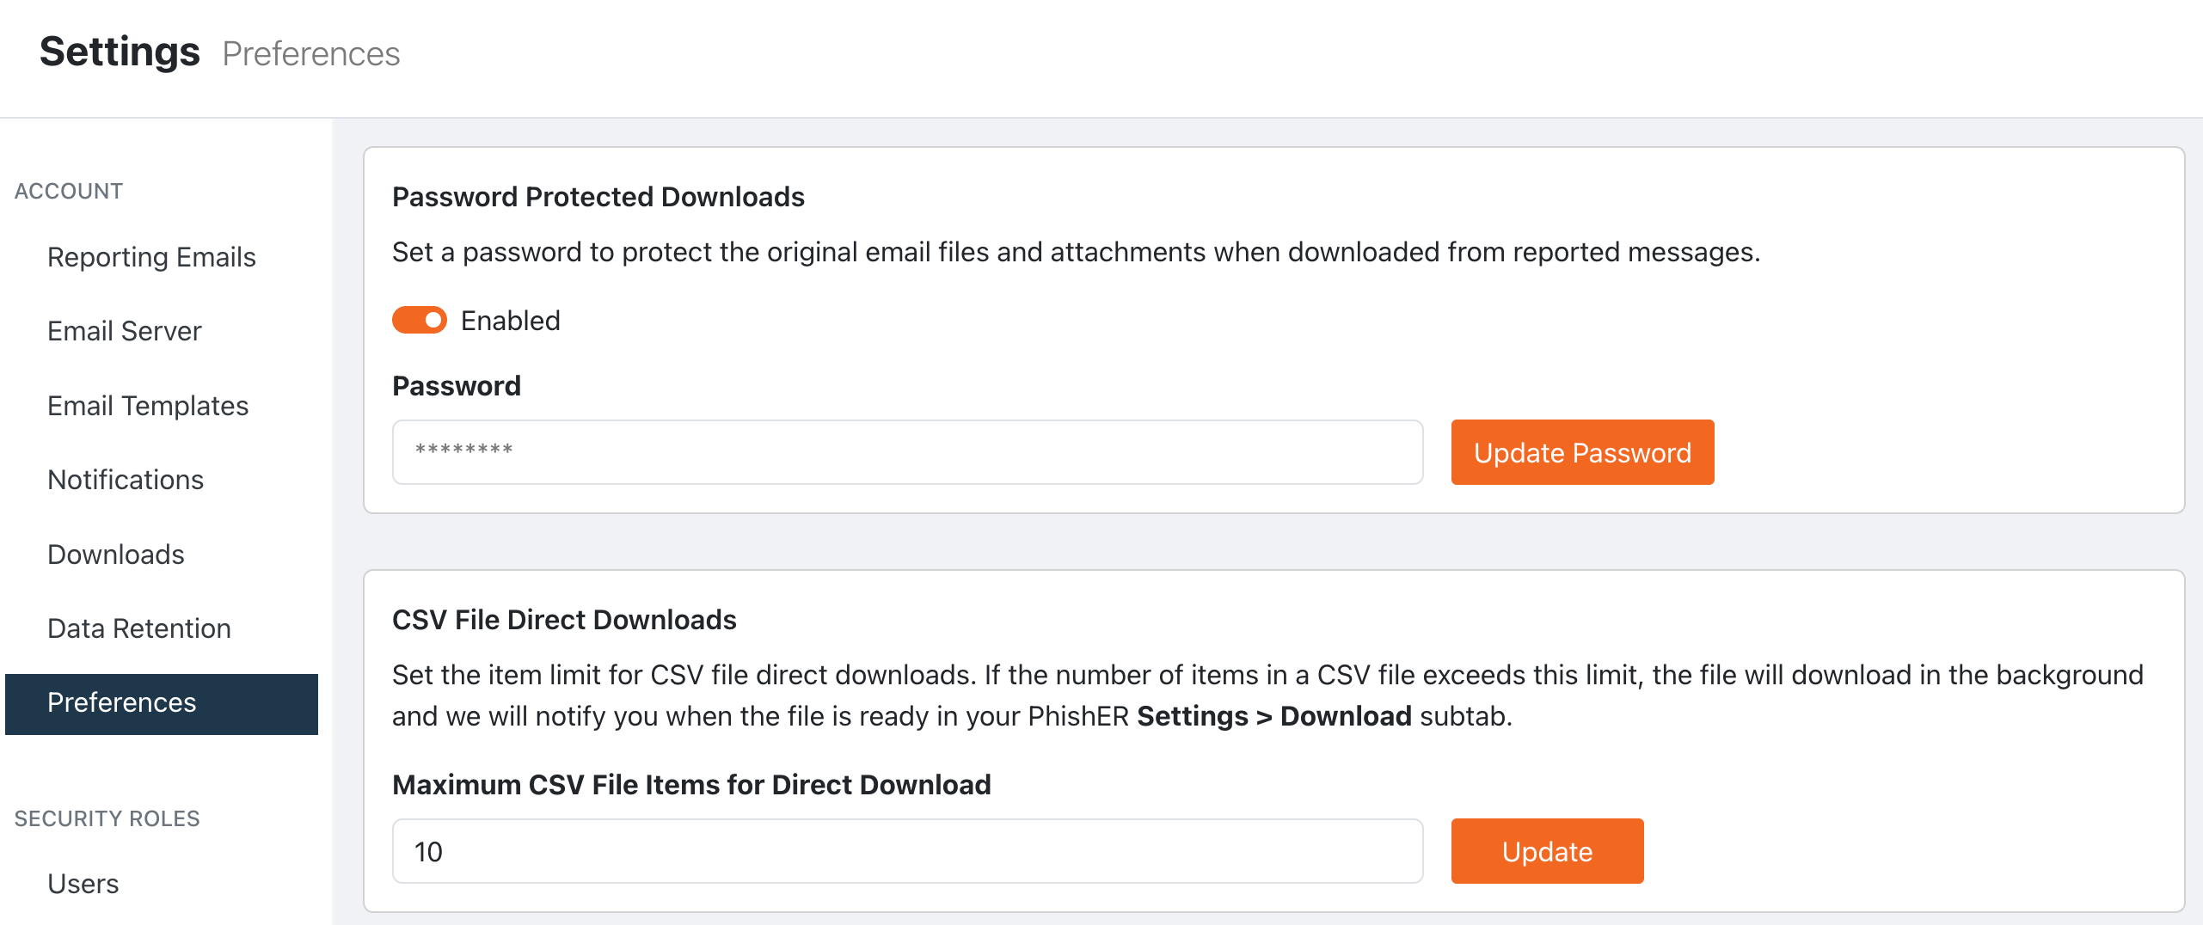The image size is (2203, 925).
Task: Open the Reporting Emails settings page
Action: [x=151, y=256]
